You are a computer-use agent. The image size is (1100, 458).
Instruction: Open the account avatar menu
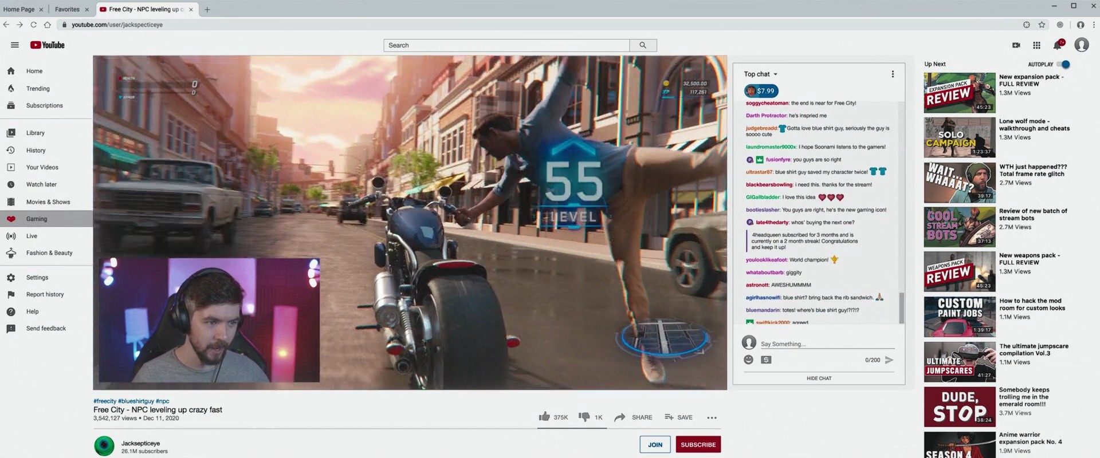[x=1082, y=45]
